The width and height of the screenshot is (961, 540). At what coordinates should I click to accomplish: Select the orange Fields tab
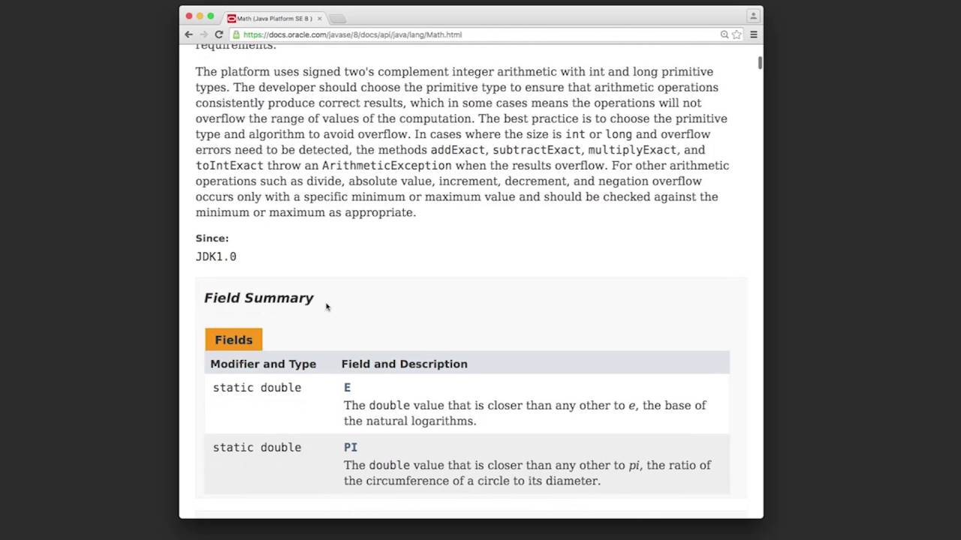click(233, 340)
